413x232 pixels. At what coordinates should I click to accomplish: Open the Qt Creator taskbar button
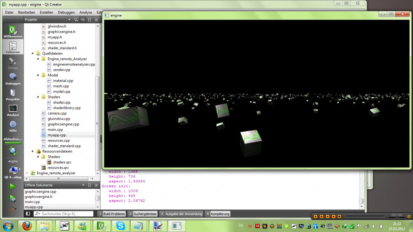click(x=101, y=226)
